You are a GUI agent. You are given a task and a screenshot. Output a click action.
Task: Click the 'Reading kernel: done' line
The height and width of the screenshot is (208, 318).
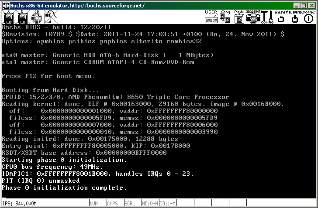143,104
